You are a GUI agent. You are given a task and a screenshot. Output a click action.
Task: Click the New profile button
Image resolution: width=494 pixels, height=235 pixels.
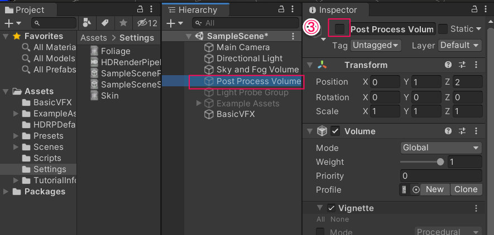point(435,189)
